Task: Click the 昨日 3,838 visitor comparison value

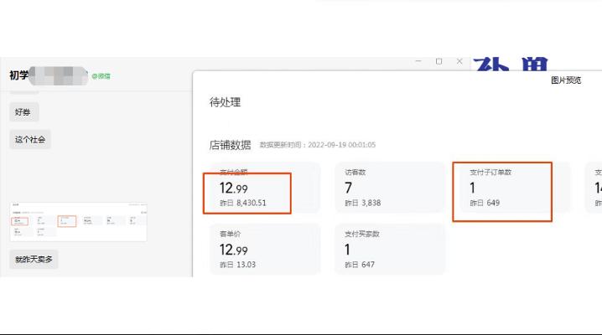Action: tap(363, 204)
